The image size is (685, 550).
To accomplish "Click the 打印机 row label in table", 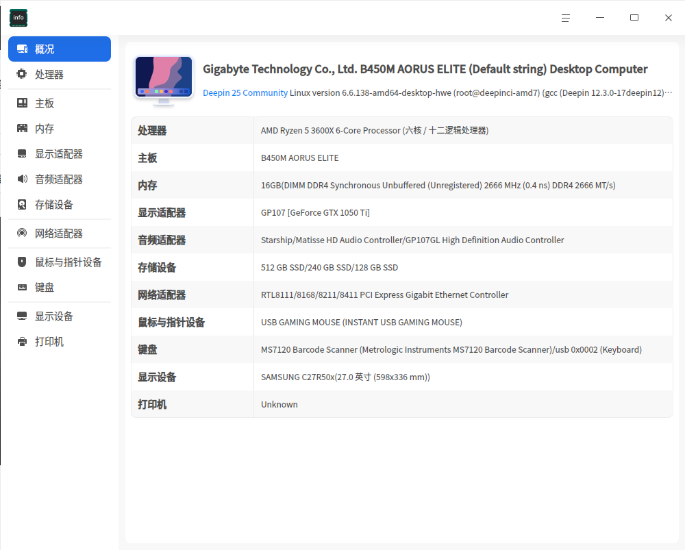I will click(152, 405).
